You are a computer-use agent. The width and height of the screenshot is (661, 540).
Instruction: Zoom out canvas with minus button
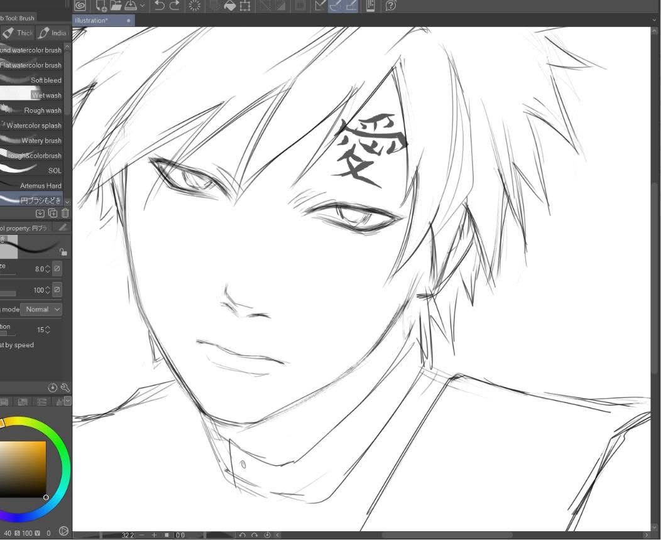pos(141,535)
